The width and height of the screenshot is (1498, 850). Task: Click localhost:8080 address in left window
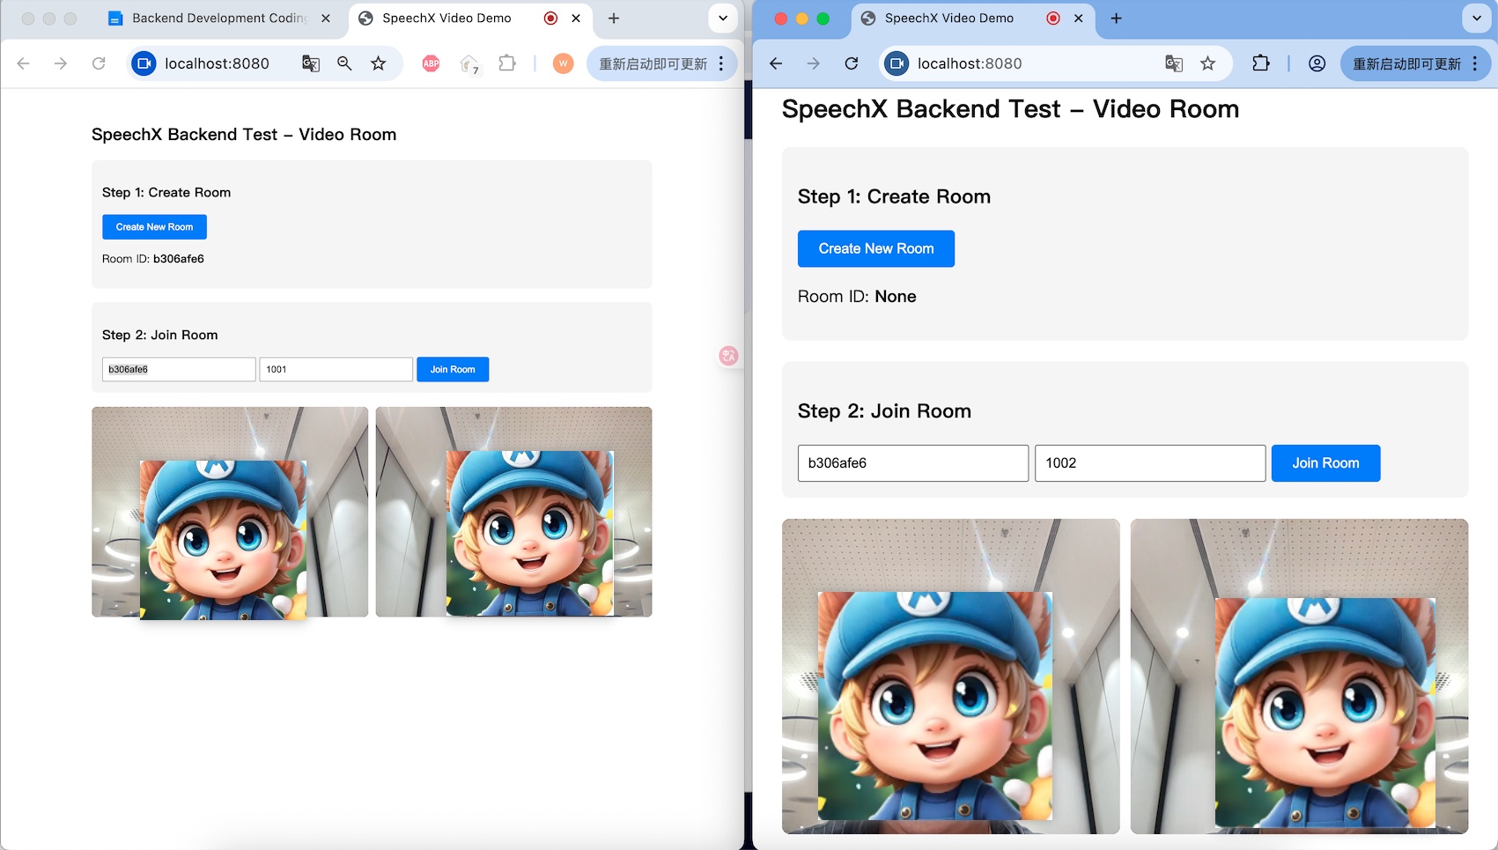coord(217,63)
